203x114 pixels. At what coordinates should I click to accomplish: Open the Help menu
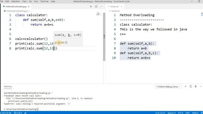53,1
